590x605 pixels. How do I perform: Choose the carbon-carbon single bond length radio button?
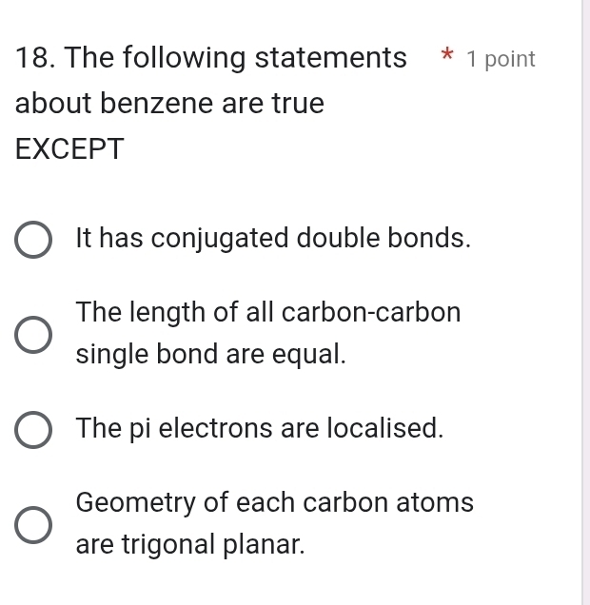(32, 334)
